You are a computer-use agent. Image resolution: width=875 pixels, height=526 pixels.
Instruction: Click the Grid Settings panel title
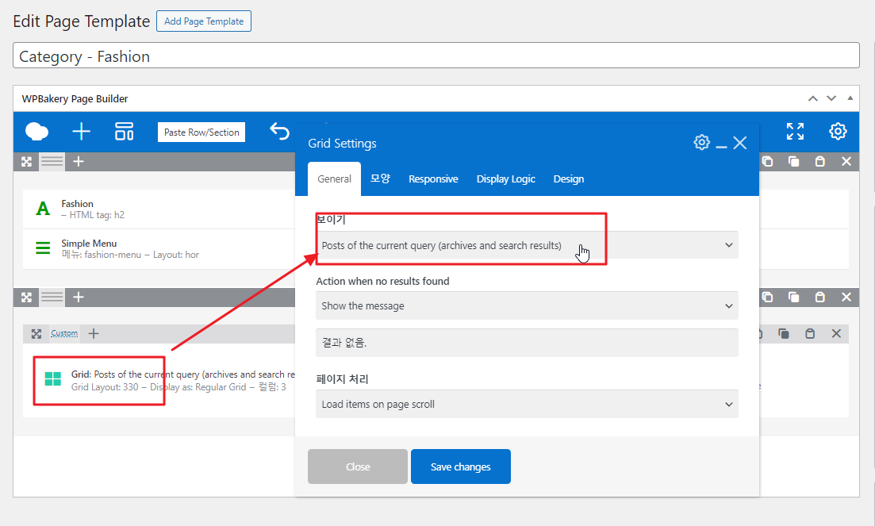click(342, 144)
